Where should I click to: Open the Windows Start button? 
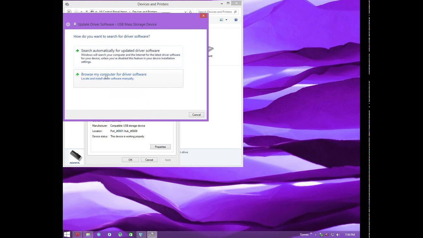point(67,235)
